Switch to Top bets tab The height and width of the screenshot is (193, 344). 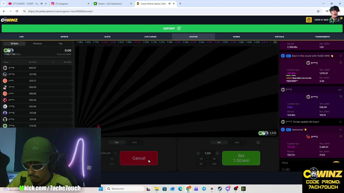click(x=60, y=43)
